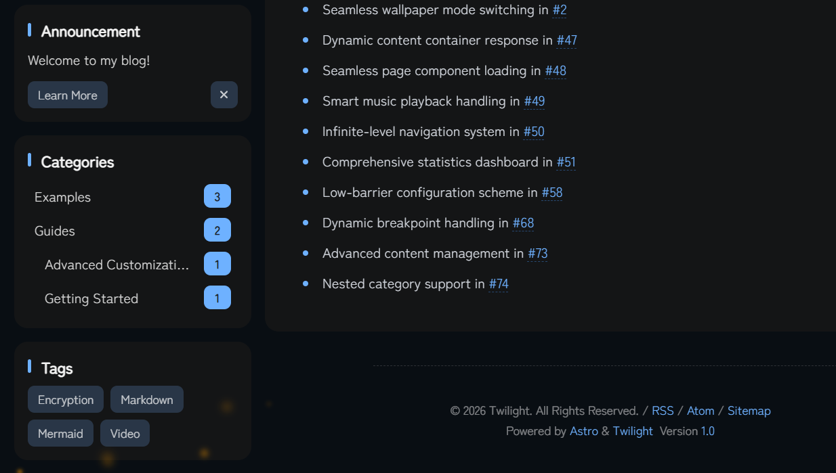This screenshot has width=836, height=473.
Task: Follow the #49 music playback link
Action: coord(535,102)
